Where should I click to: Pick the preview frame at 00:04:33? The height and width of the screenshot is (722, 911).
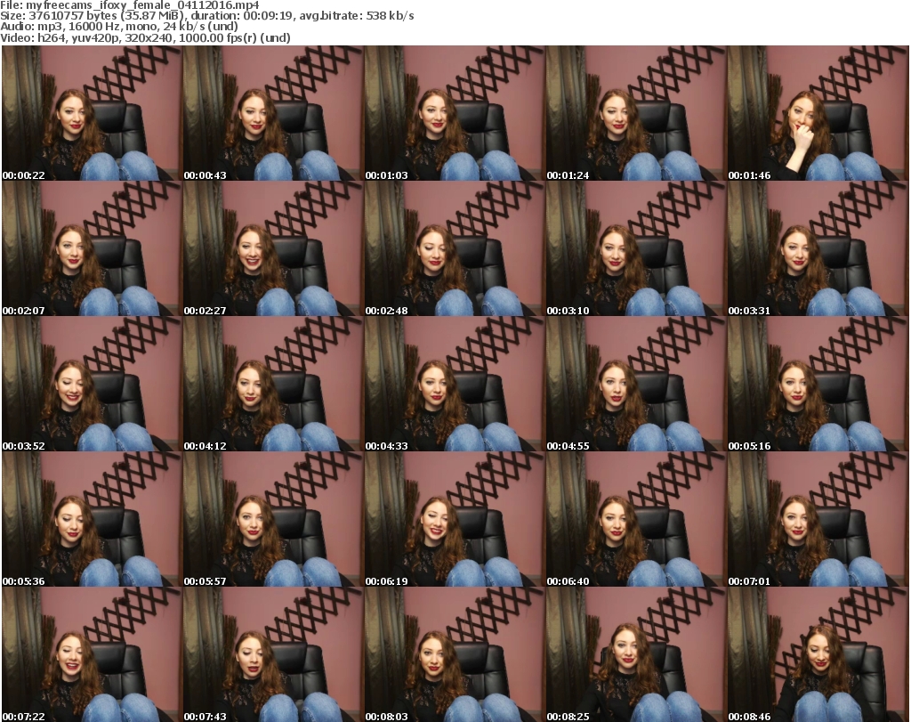(x=455, y=385)
